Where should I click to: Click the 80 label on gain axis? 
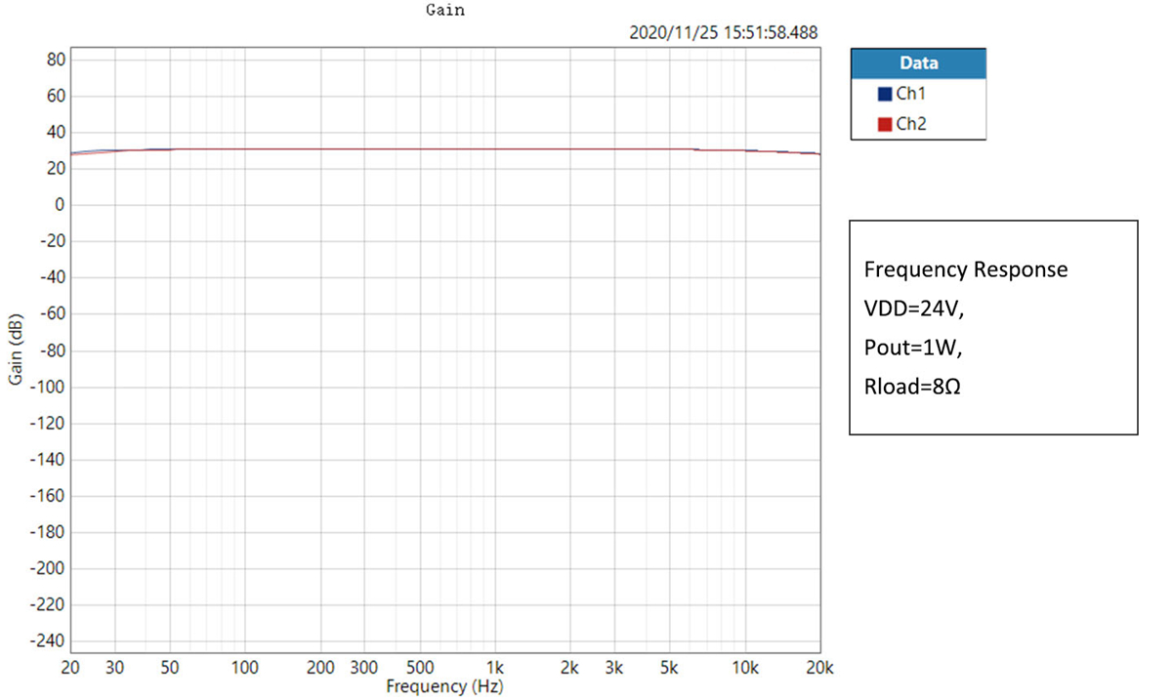coord(55,60)
